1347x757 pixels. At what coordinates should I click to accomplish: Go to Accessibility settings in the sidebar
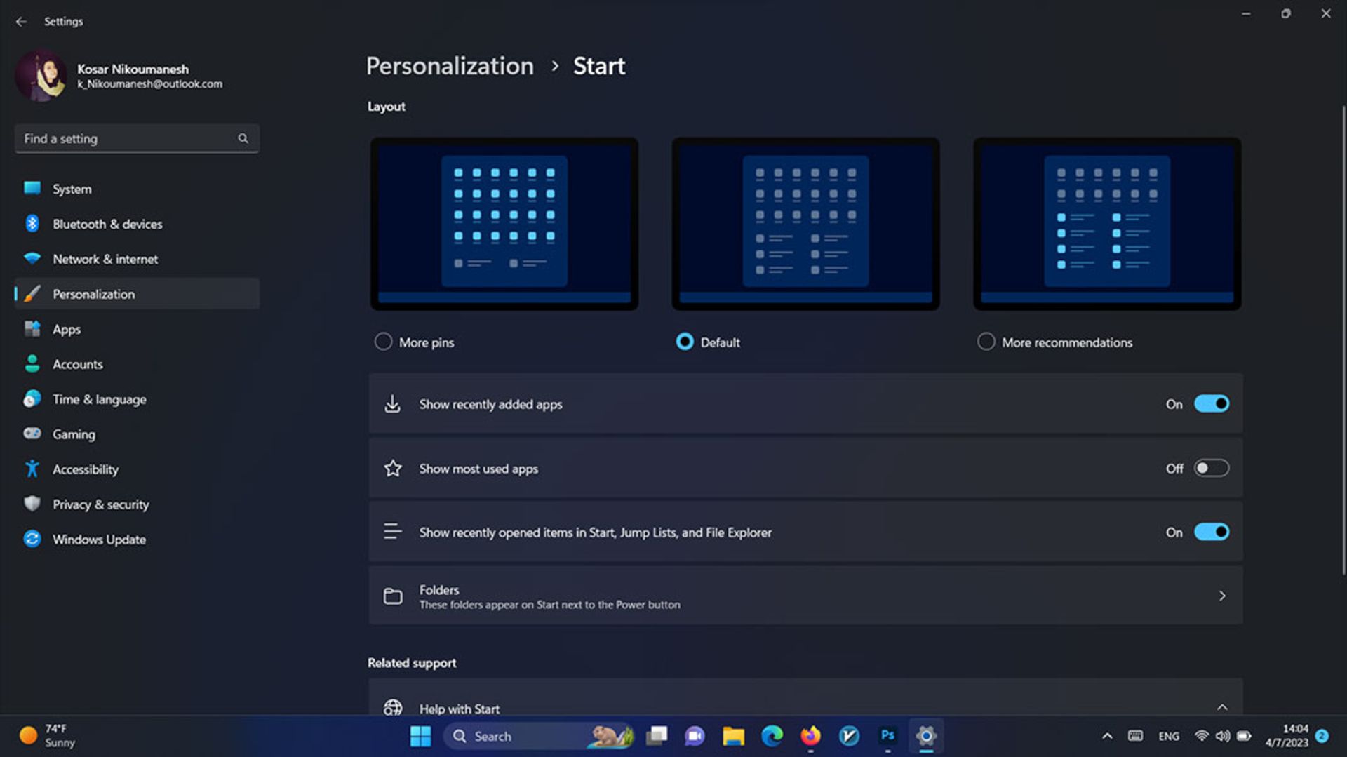click(x=85, y=469)
